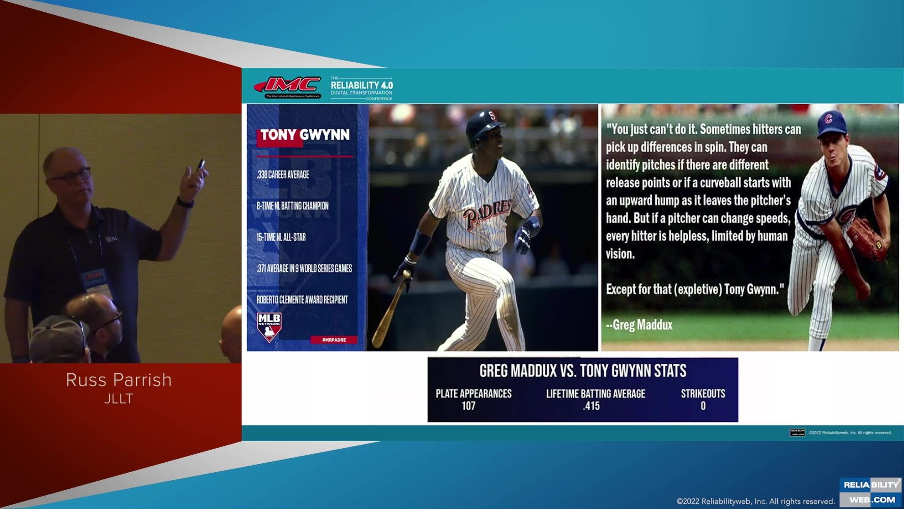The height and width of the screenshot is (509, 904).
Task: Click the IMC conference logo
Action: 288,87
